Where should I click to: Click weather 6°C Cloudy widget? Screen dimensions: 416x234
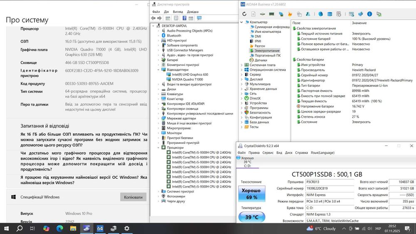click(321, 229)
